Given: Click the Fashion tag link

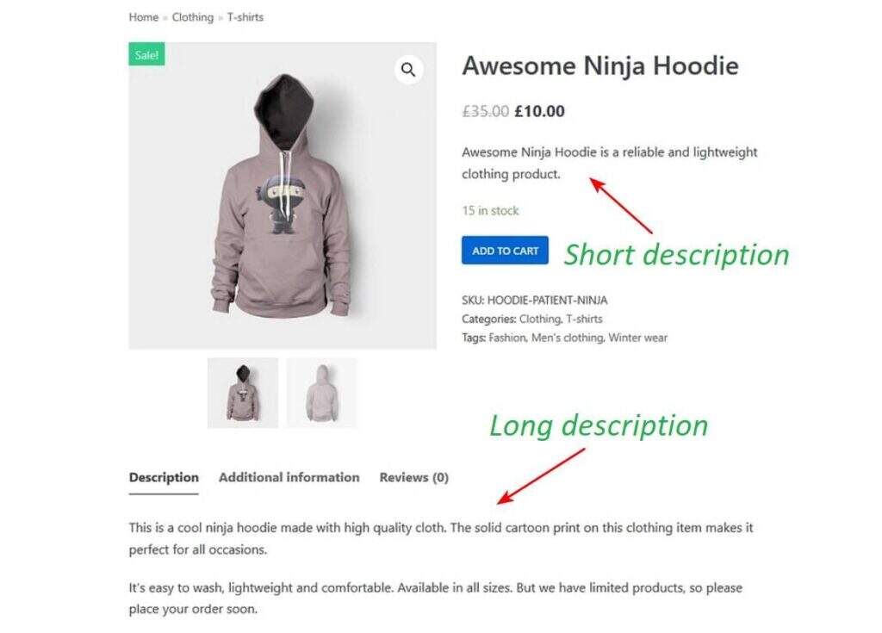Looking at the screenshot, I should 506,338.
